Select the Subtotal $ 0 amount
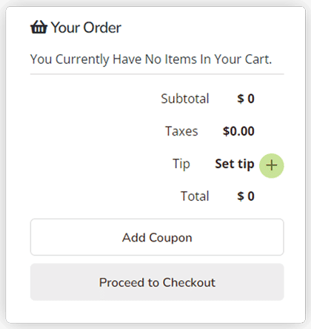This screenshot has width=311, height=329. coord(246,99)
